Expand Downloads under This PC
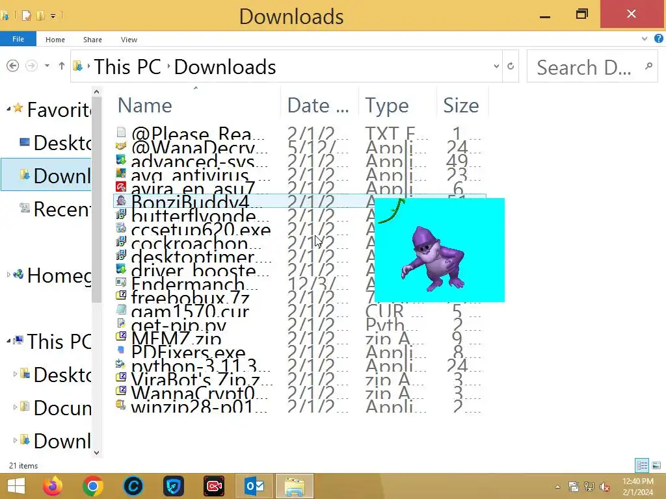The height and width of the screenshot is (499, 666). coord(16,441)
